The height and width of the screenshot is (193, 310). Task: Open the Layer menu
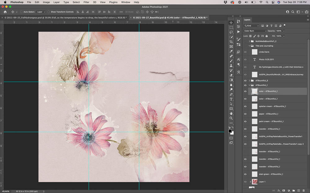(56, 2)
